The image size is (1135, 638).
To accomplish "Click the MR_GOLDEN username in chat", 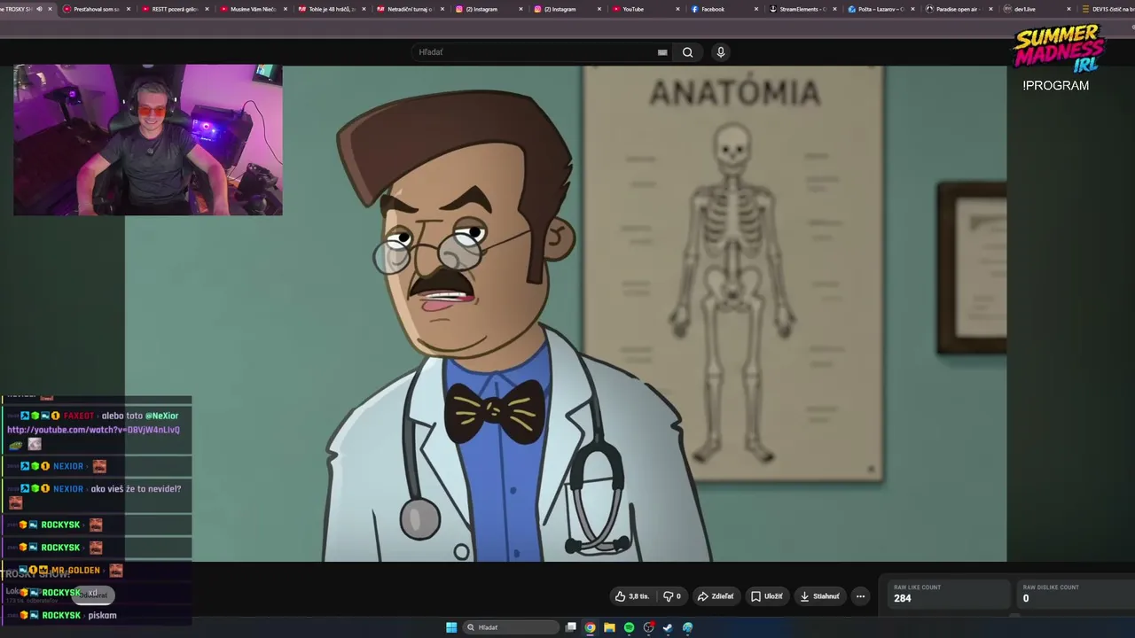I will (x=75, y=570).
